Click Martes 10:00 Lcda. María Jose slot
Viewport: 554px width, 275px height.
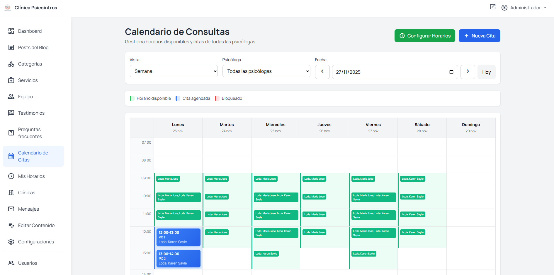point(217,197)
